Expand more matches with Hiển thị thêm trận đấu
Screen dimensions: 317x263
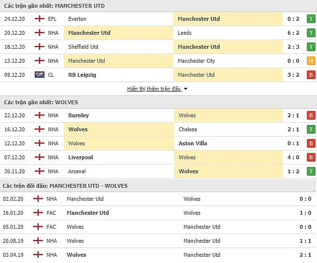pyautogui.click(x=154, y=89)
